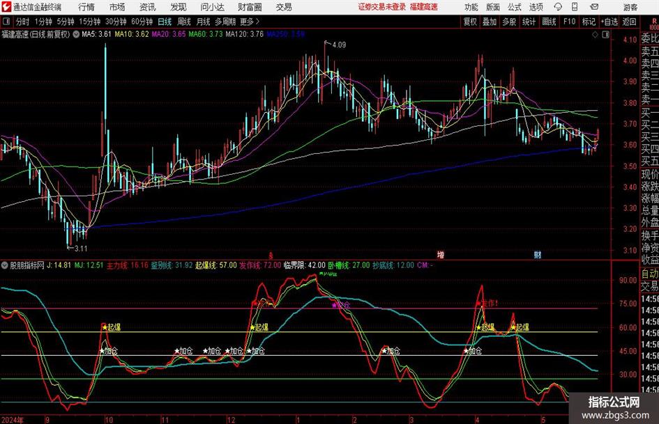This screenshot has height=424, width=659.
Task: Open the 多周期 multi-period selector
Action: pos(224,22)
